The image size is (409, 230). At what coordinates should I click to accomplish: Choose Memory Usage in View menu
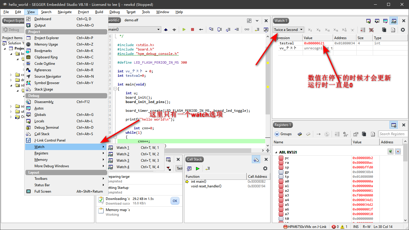coord(66,44)
